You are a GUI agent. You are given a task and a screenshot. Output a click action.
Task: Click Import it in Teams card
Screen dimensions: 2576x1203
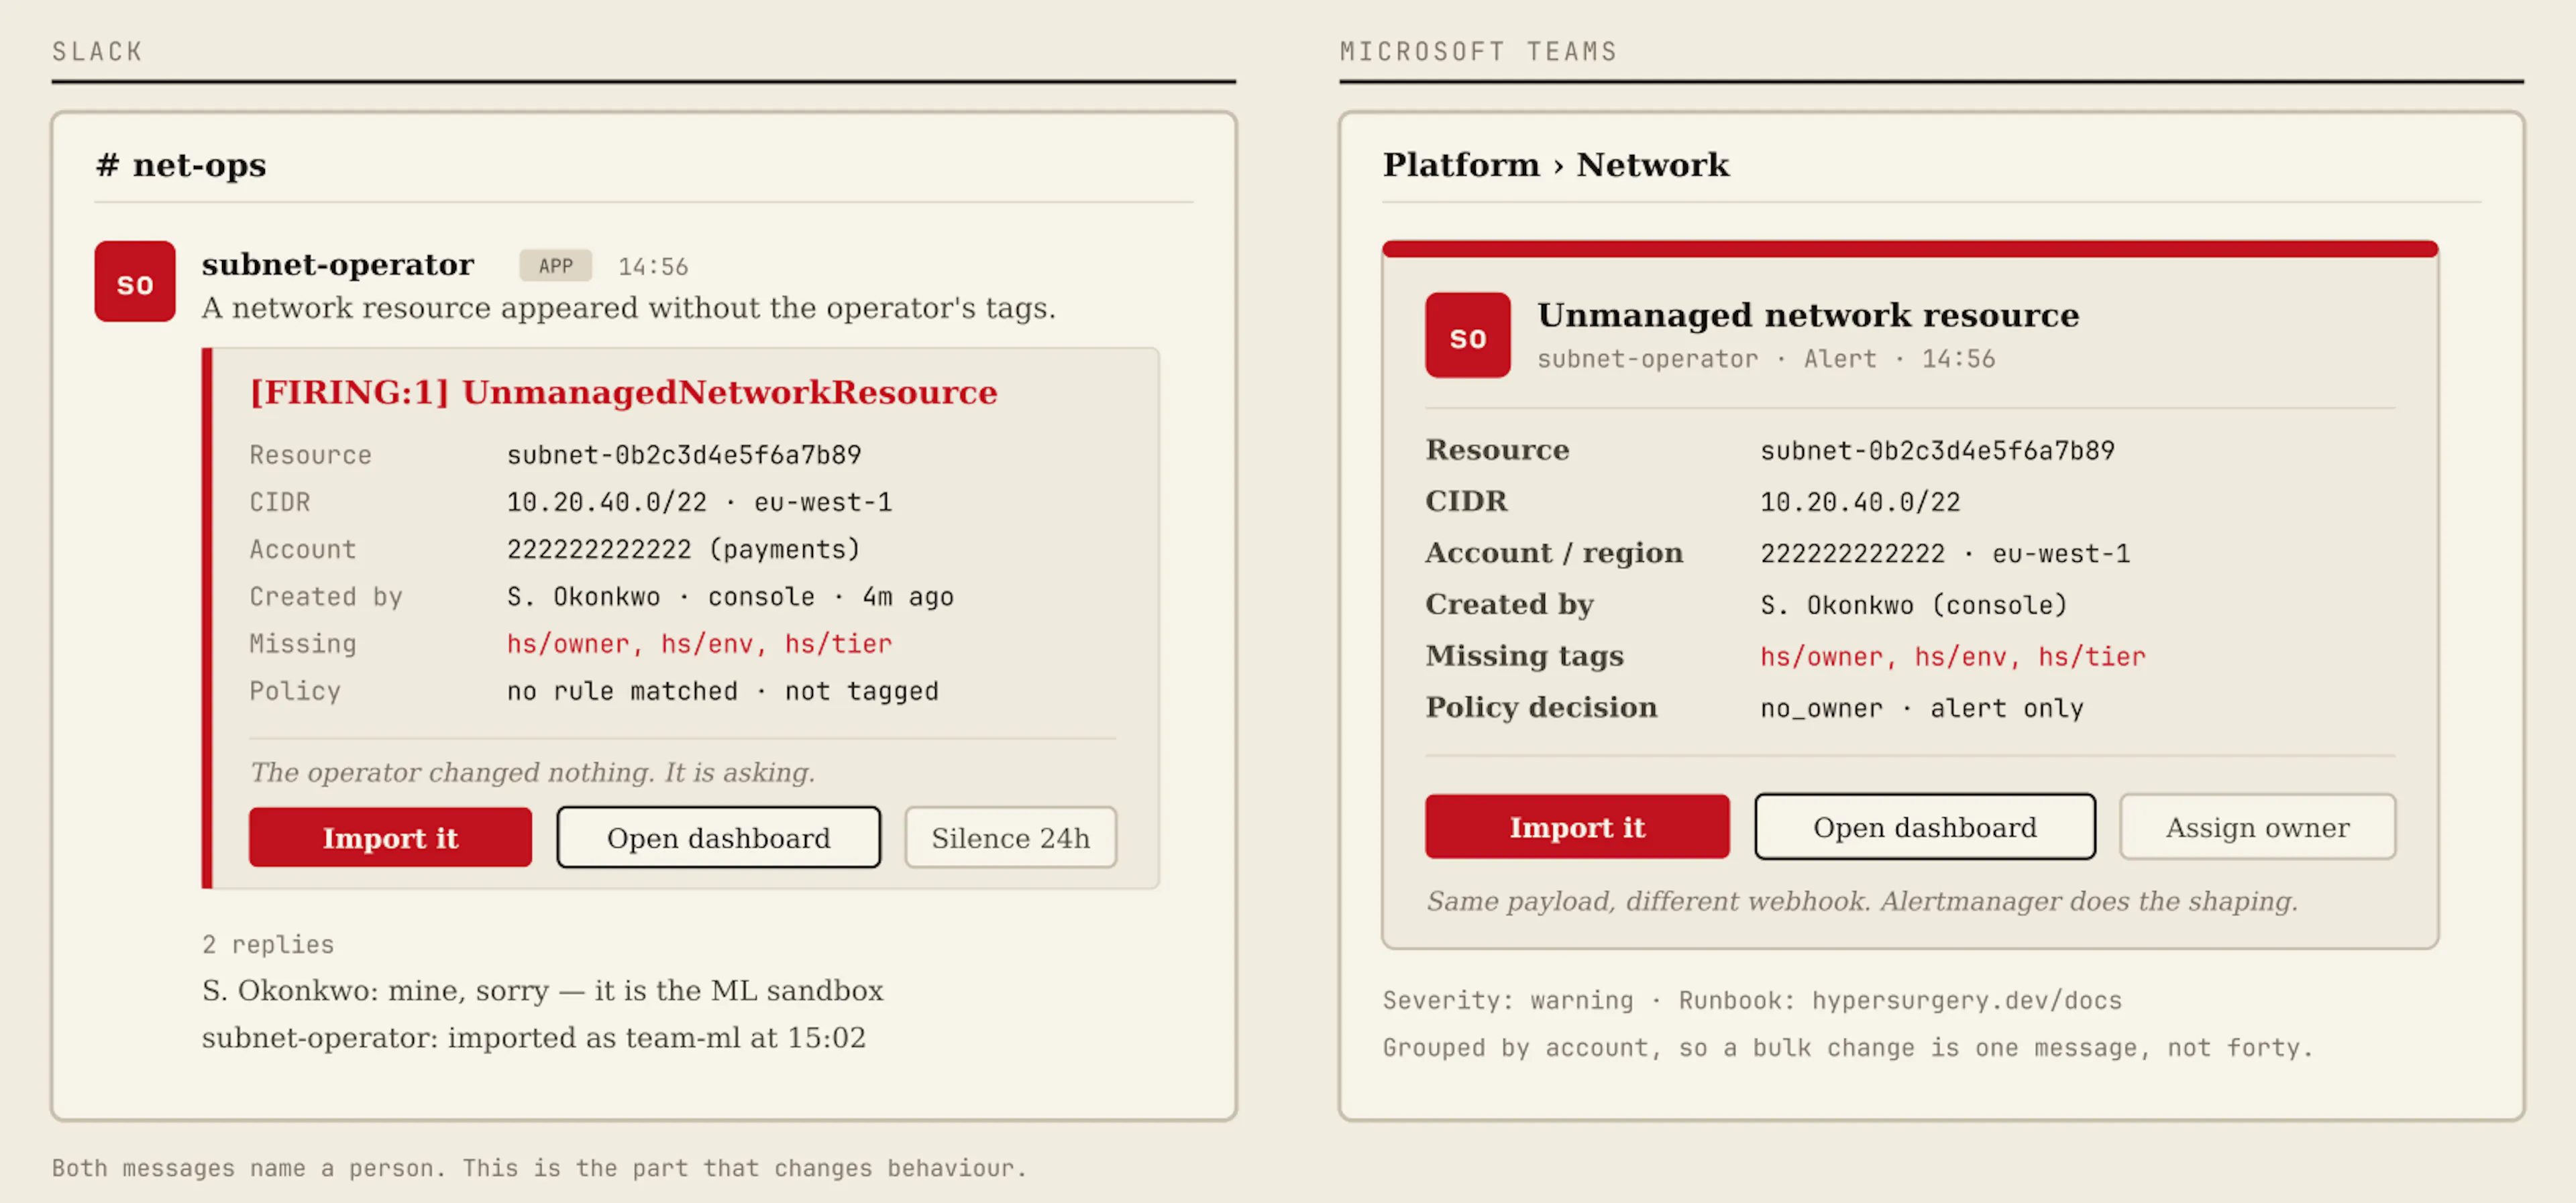1577,826
